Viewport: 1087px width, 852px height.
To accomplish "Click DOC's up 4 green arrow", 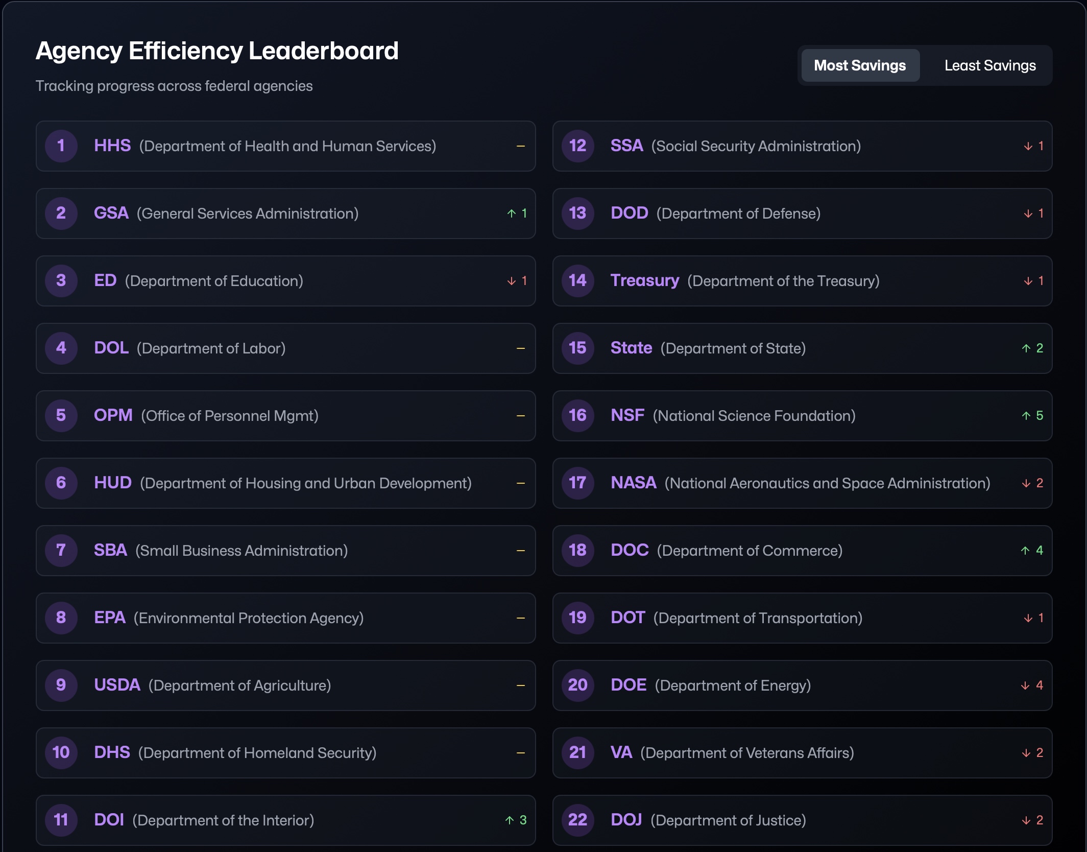I will point(1031,551).
